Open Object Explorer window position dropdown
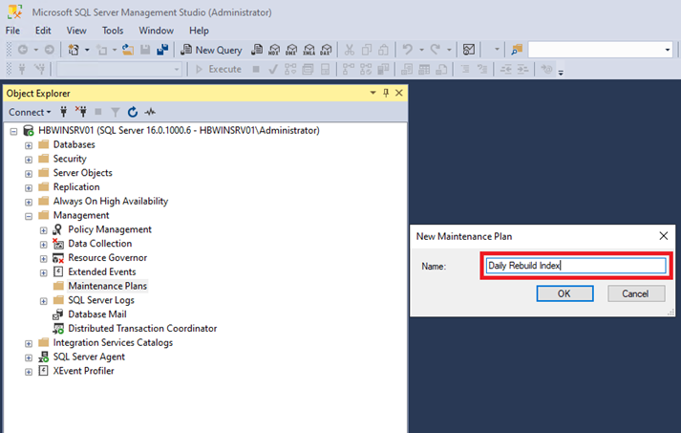This screenshot has height=433, width=681. tap(372, 93)
